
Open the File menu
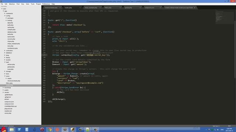pyautogui.click(x=2, y=4)
